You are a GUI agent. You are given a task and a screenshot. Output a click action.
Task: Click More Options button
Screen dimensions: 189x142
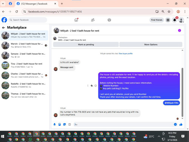[151, 45]
